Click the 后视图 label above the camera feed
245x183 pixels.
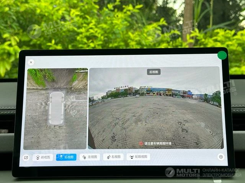tap(154, 72)
